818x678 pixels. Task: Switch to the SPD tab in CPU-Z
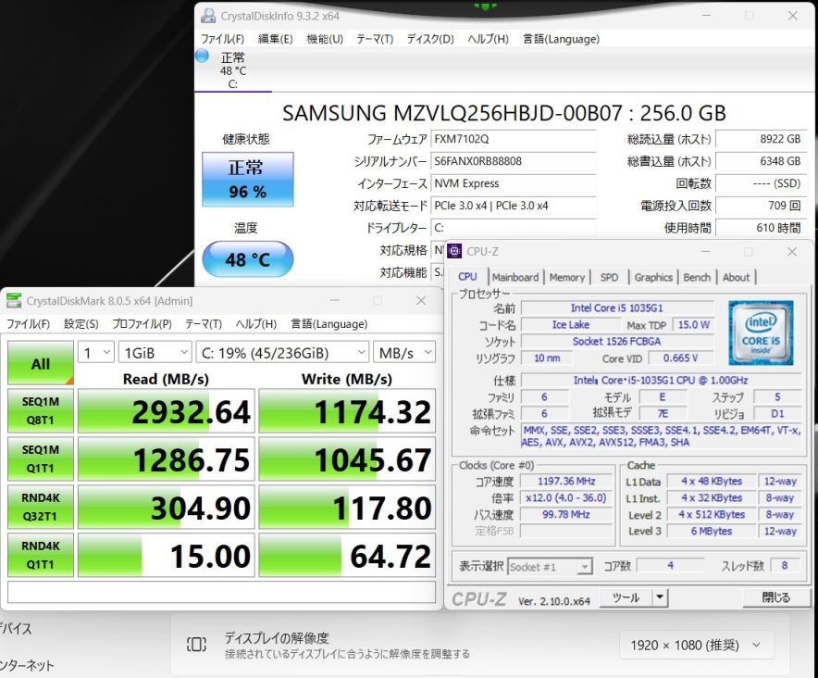(x=609, y=277)
